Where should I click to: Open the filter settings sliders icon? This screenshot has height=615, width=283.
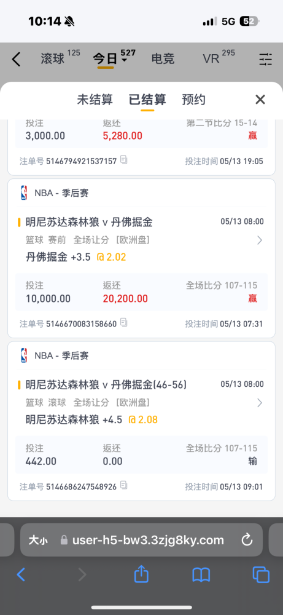click(265, 59)
